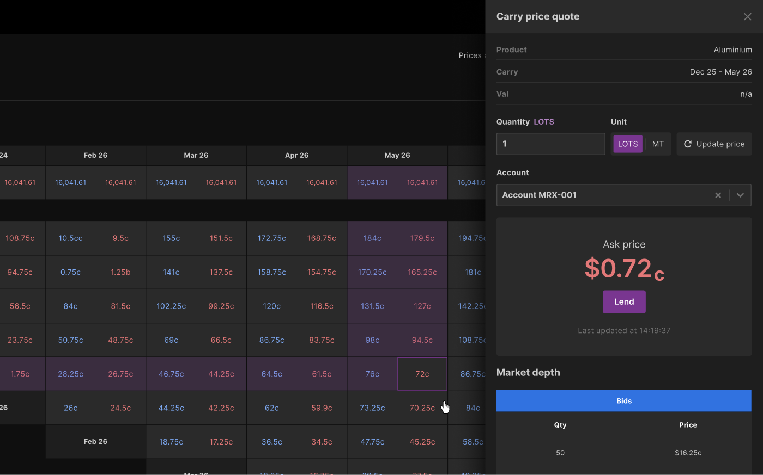Click the Apr 26 column header
The width and height of the screenshot is (763, 475).
pyautogui.click(x=296, y=156)
